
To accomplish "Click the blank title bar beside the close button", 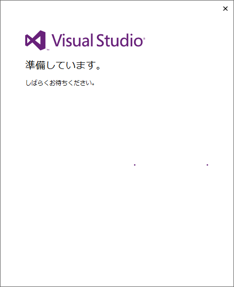I will click(x=110, y=9).
